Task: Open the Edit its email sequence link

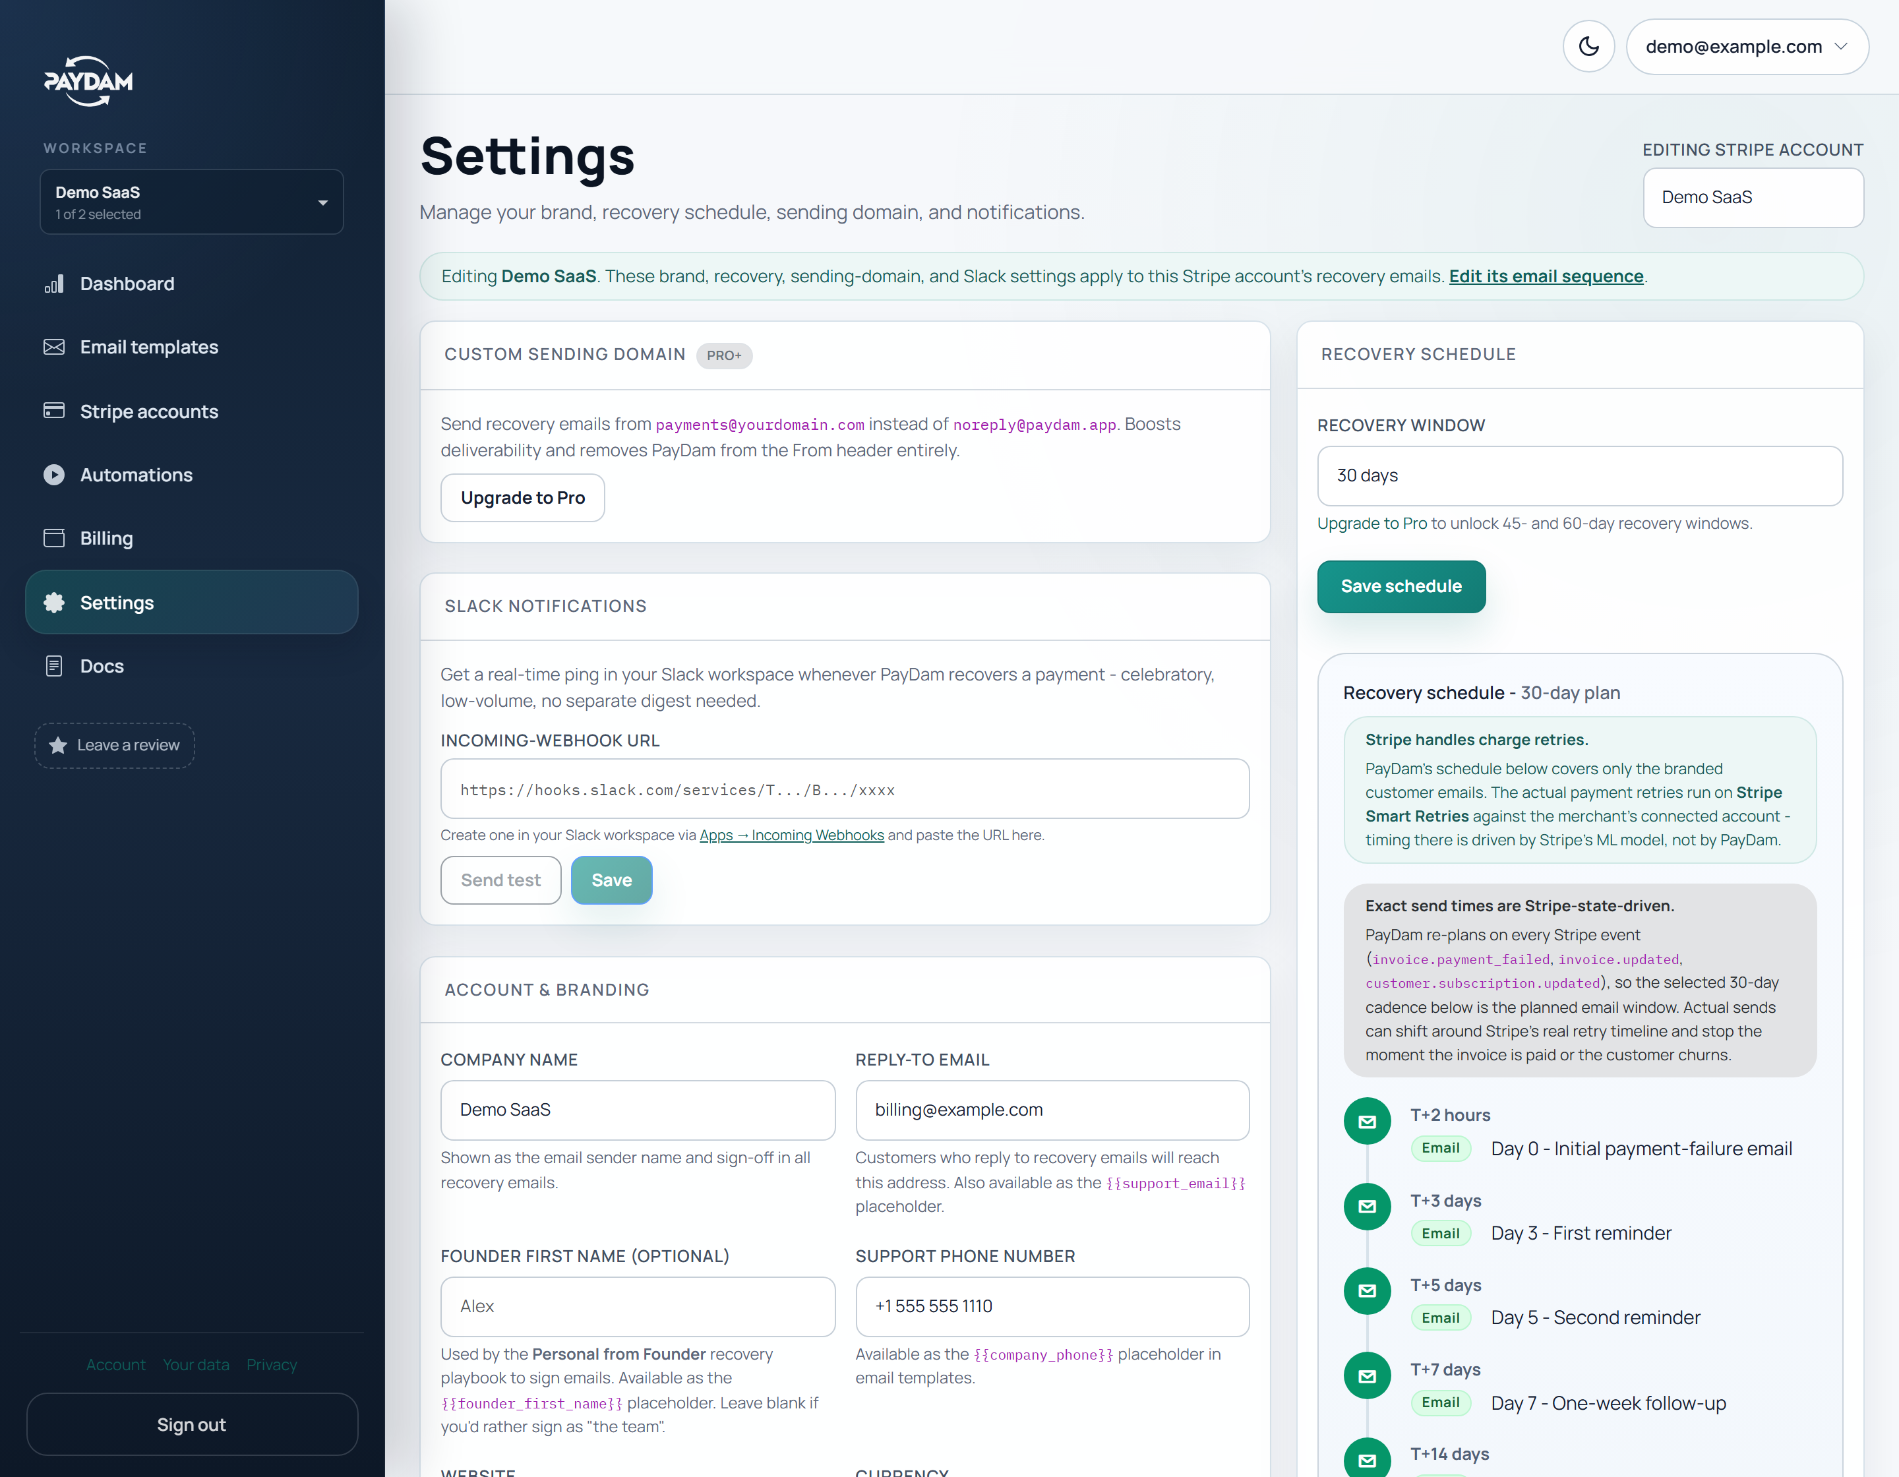Action: (x=1546, y=276)
